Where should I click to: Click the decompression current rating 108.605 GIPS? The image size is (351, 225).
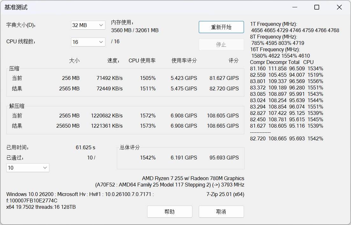tap(223, 116)
